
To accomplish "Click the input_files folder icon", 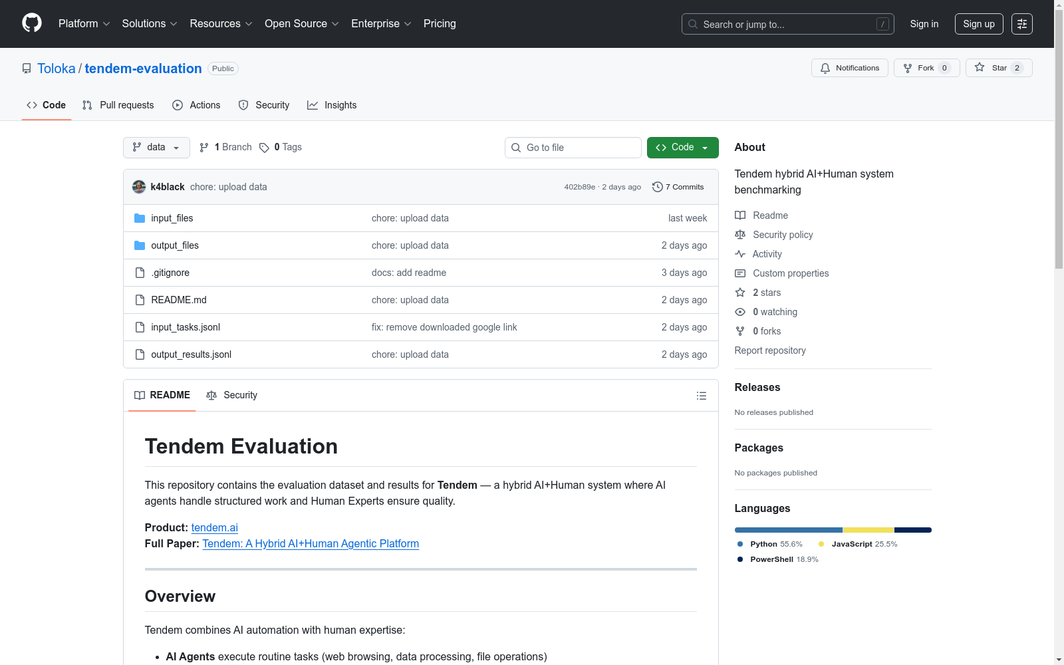I will click(x=140, y=218).
